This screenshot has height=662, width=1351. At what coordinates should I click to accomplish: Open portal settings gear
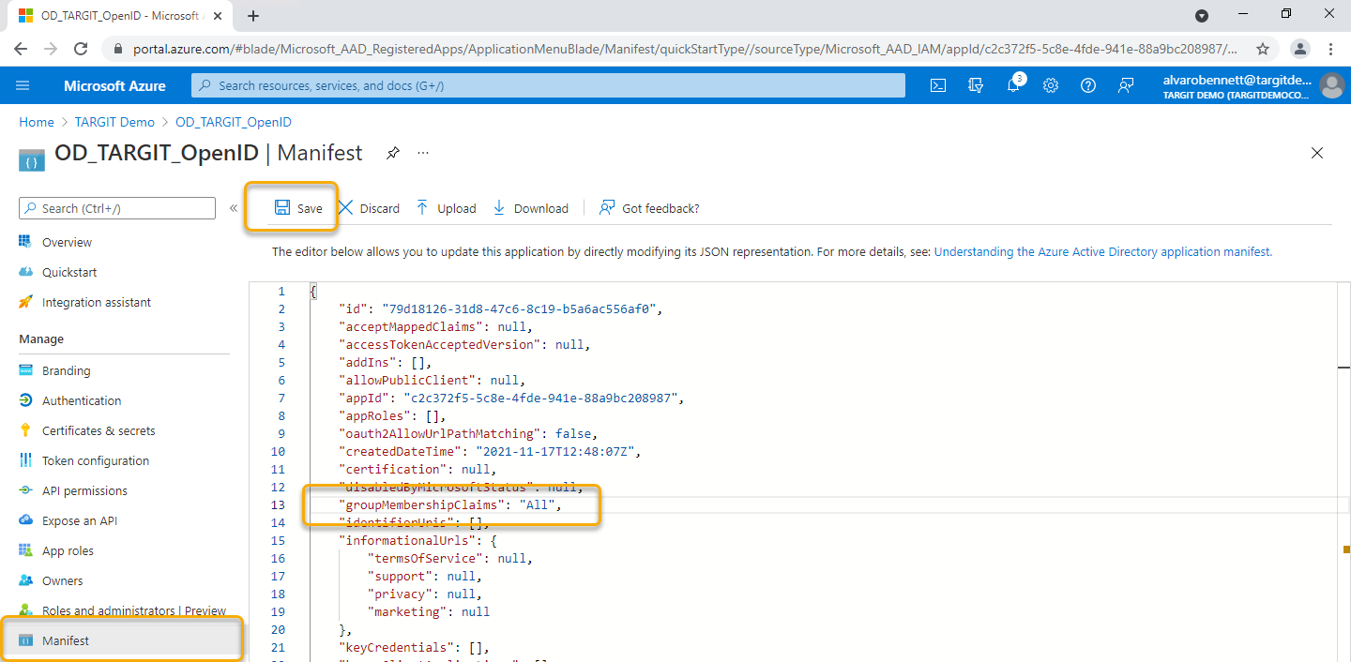[1051, 85]
